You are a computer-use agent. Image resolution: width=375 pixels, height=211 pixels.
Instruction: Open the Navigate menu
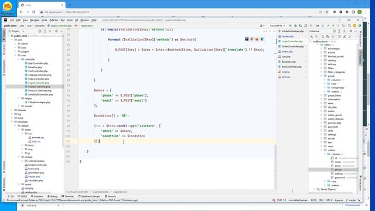(35, 20)
